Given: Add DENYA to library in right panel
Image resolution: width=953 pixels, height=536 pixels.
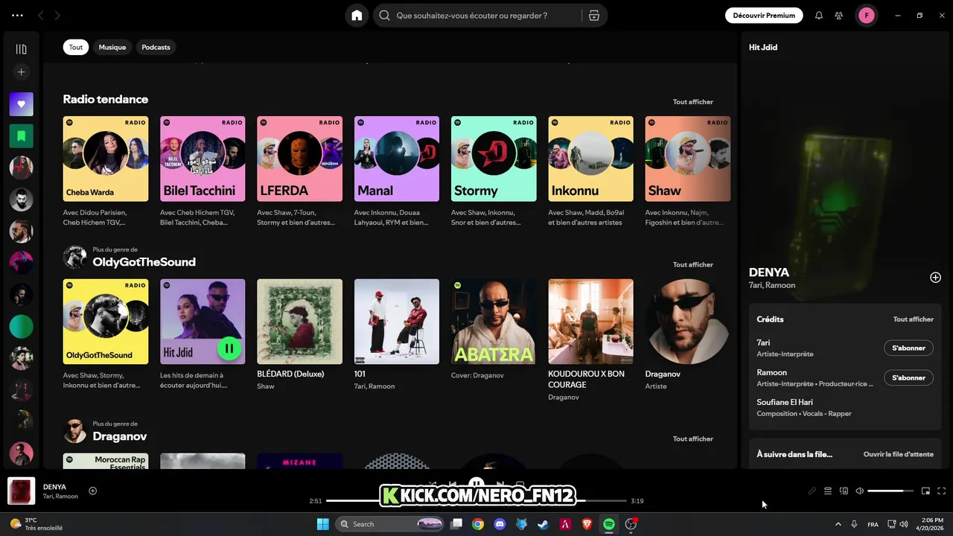Looking at the screenshot, I should (935, 277).
